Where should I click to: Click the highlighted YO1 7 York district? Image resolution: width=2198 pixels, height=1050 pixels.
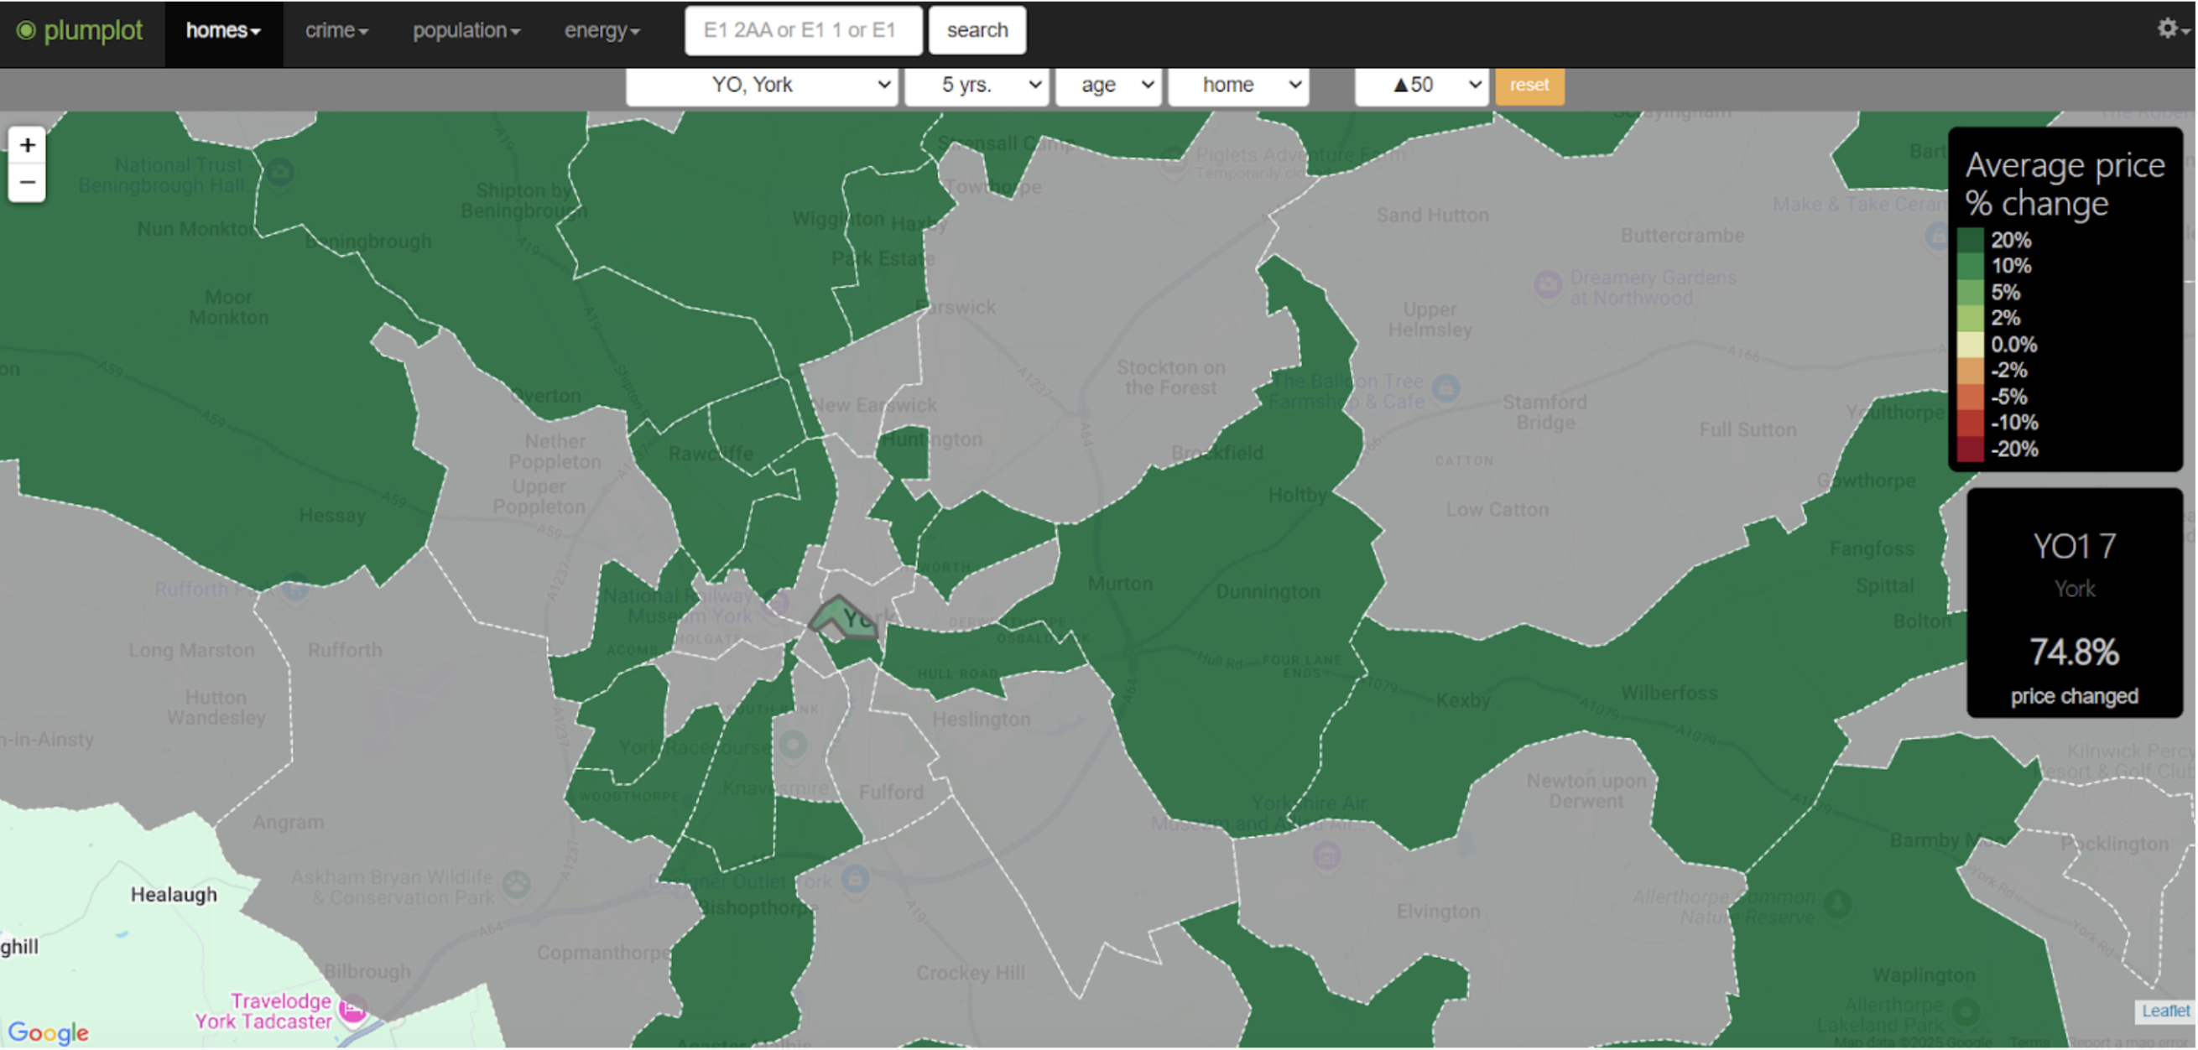tap(843, 617)
